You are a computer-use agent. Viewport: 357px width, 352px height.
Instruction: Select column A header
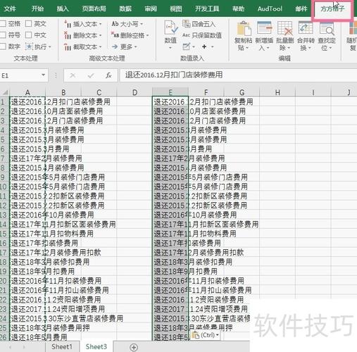coord(27,92)
